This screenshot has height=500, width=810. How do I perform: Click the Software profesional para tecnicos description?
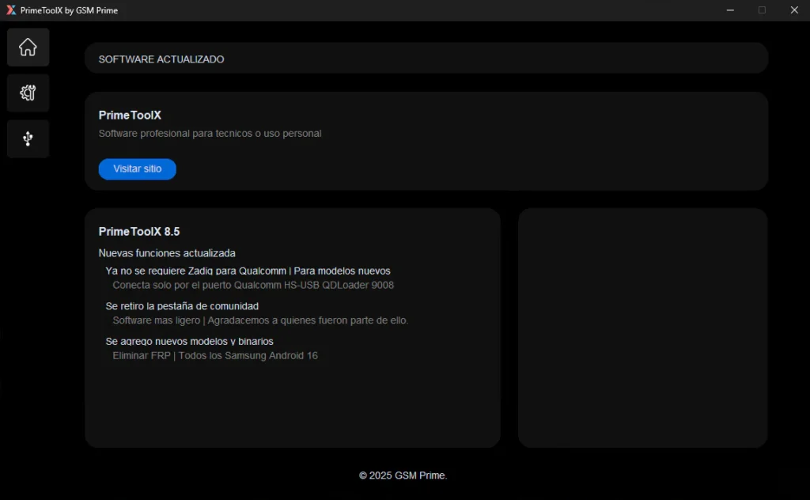[210, 134]
